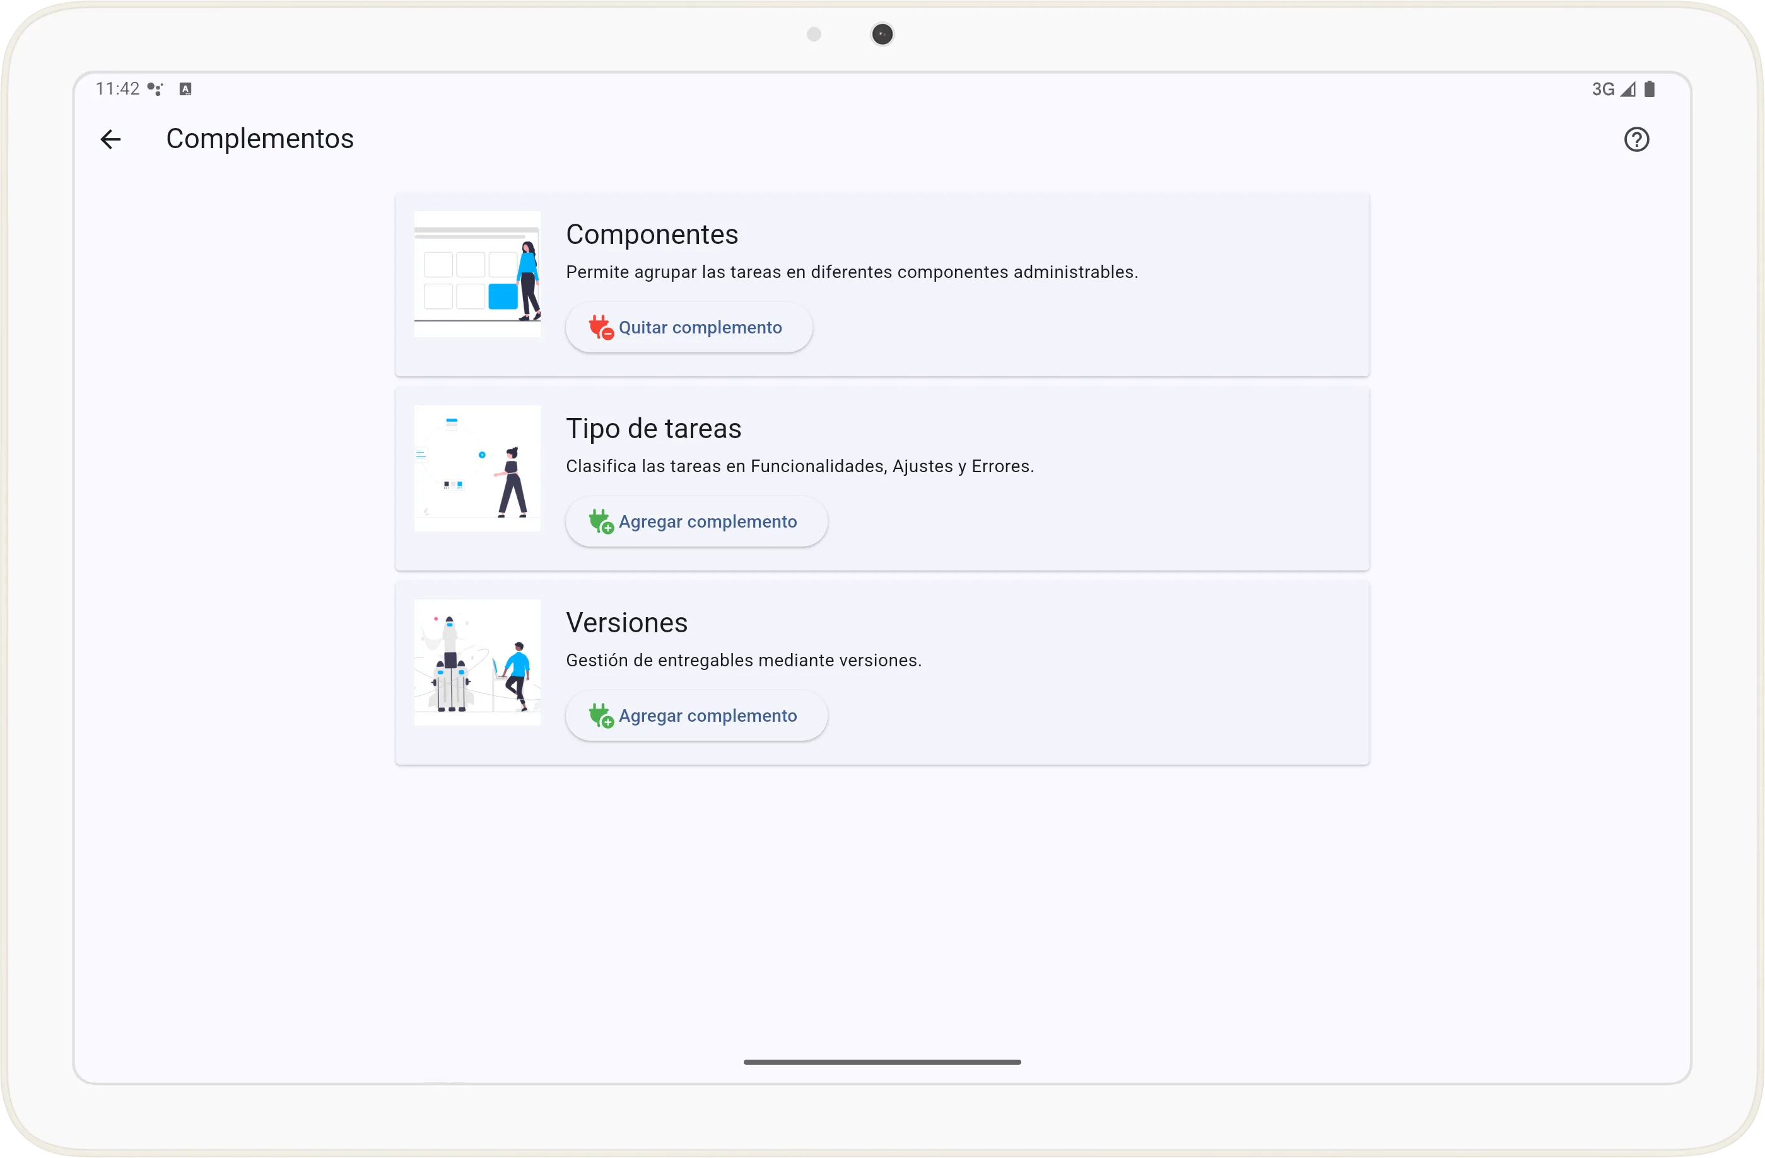Screen dimensions: 1765x1158
Task: Tap the navigation handle bar at screen bottom
Action: tap(882, 1062)
